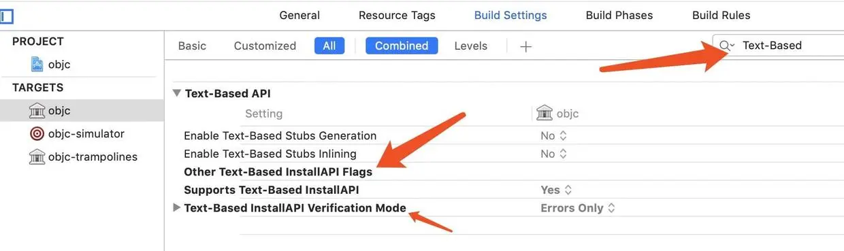Open Supports Text-Based InstallAPI Yes dropdown
844x251 pixels.
coord(556,190)
